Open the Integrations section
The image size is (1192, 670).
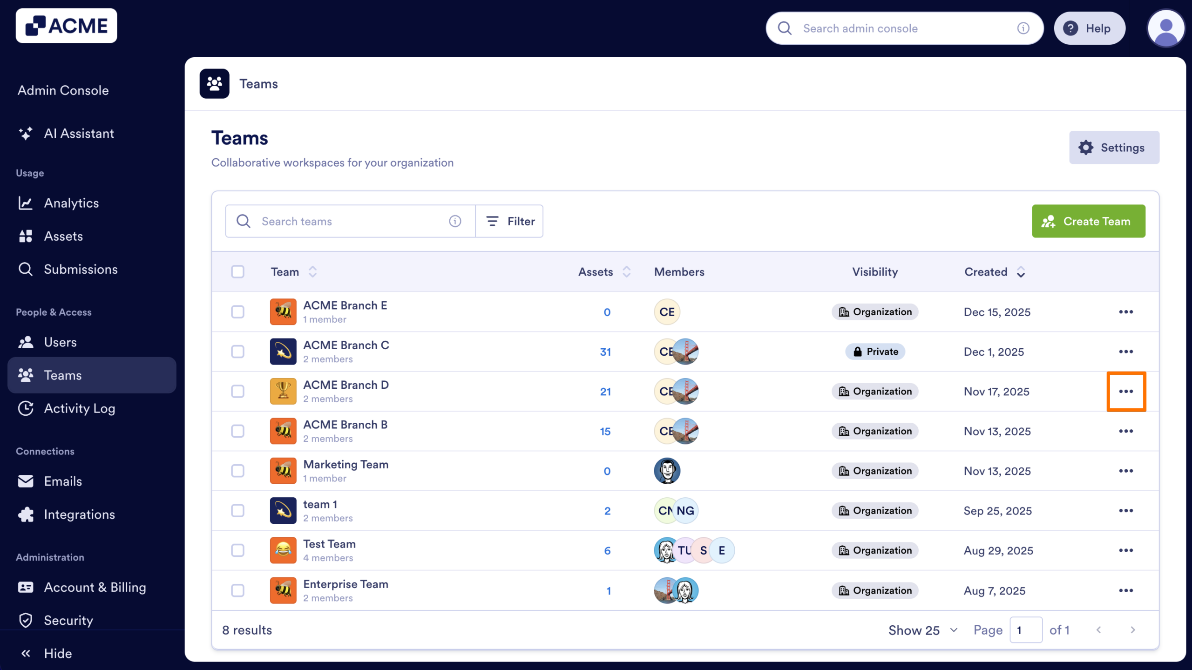[x=79, y=514]
